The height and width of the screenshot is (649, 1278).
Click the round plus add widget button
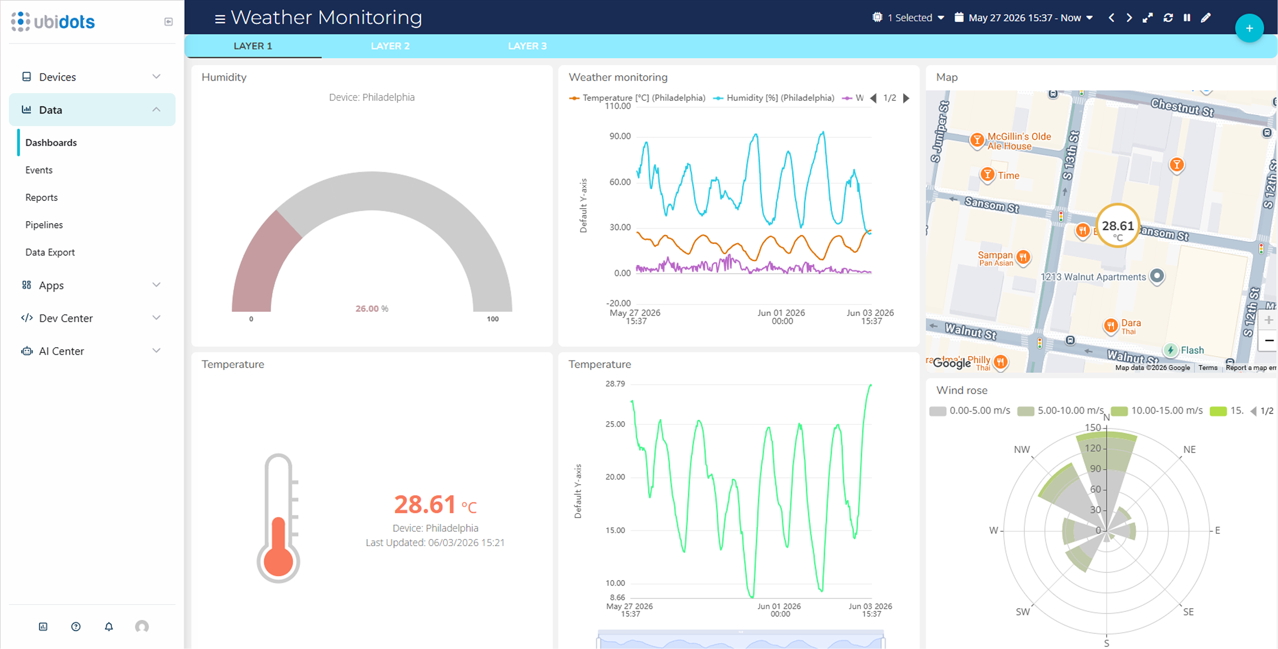(1249, 29)
